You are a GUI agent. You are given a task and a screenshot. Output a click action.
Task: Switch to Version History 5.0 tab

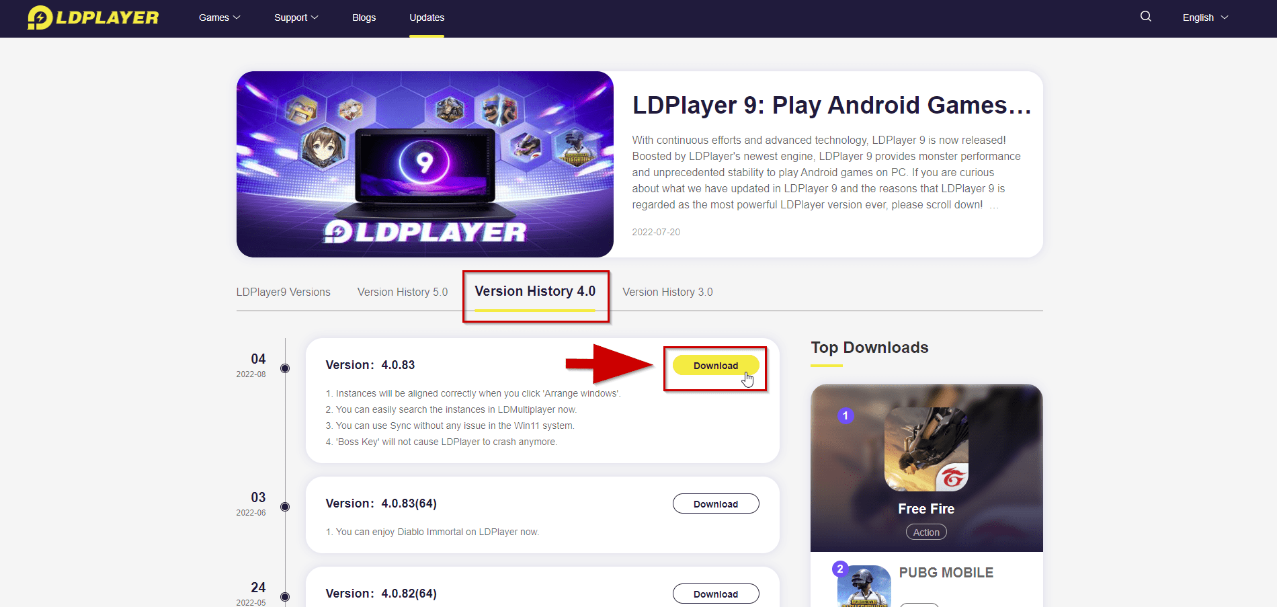pos(403,292)
